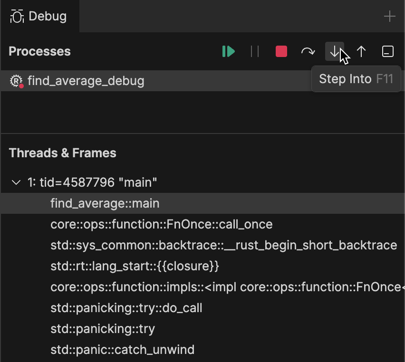The image size is (405, 362).
Task: Pause the running debug session
Action: [255, 51]
